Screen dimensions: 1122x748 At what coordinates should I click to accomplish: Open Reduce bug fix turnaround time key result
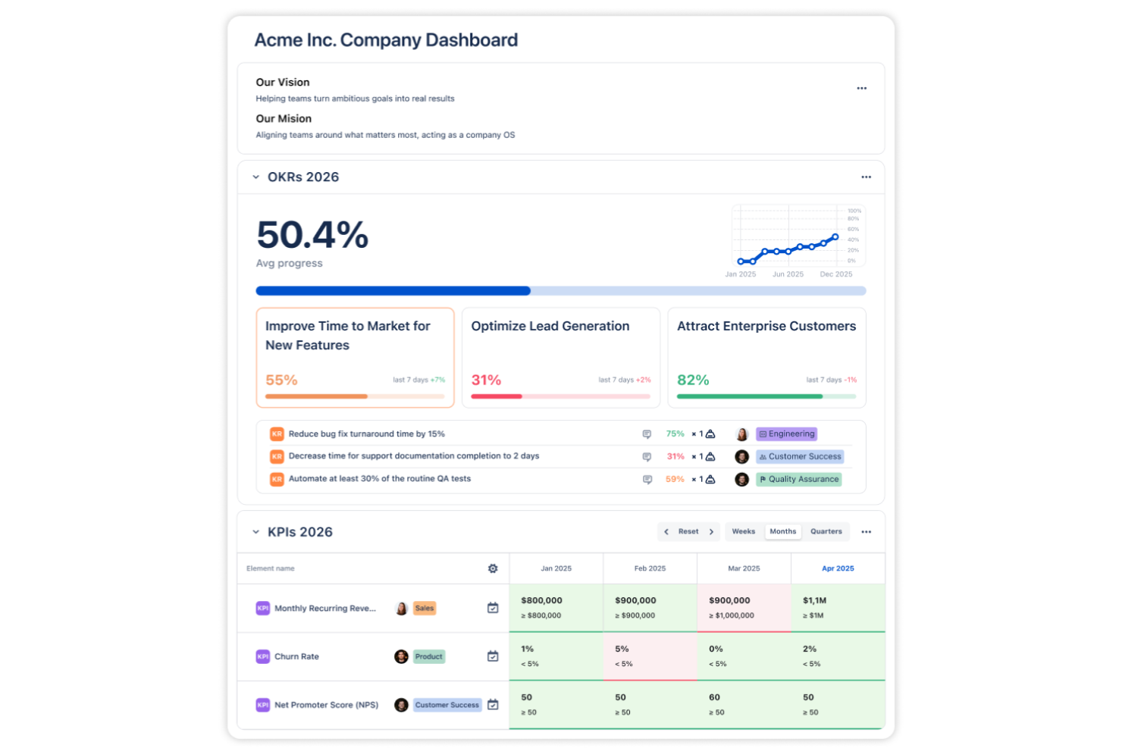(x=367, y=434)
